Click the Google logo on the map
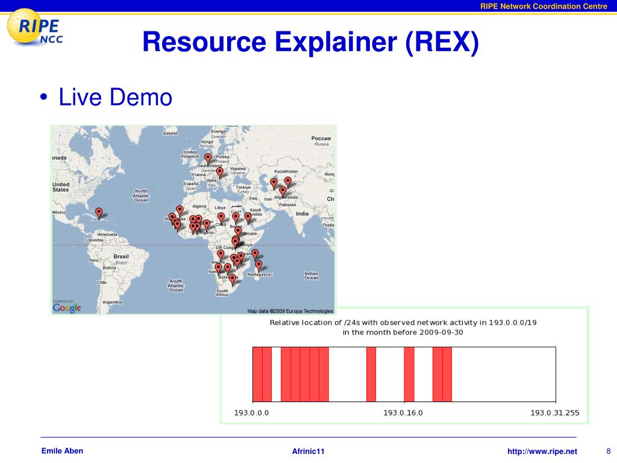Screen dimensions: 617x463 click(x=66, y=307)
